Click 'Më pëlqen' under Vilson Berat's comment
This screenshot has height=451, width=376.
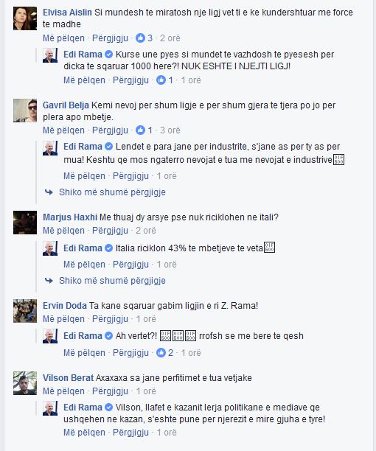point(63,391)
